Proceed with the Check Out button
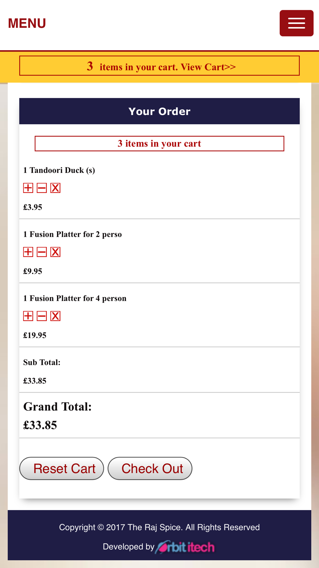This screenshot has height=568, width=319. coord(150,468)
